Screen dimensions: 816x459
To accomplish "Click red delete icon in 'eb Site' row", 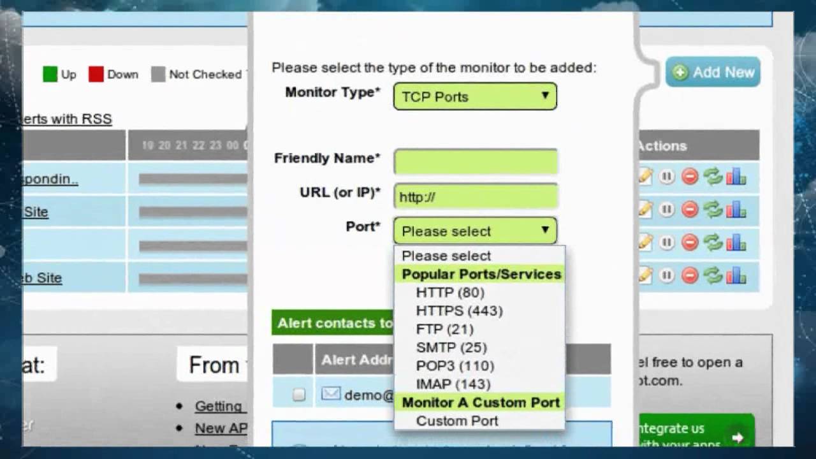I will click(x=690, y=275).
